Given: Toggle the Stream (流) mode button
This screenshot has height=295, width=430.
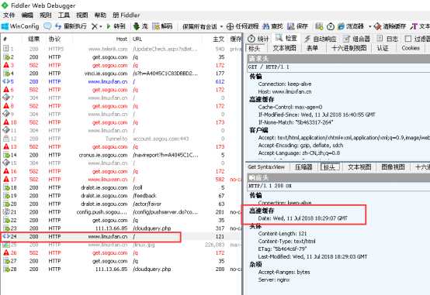Looking at the screenshot, I should click(140, 26).
